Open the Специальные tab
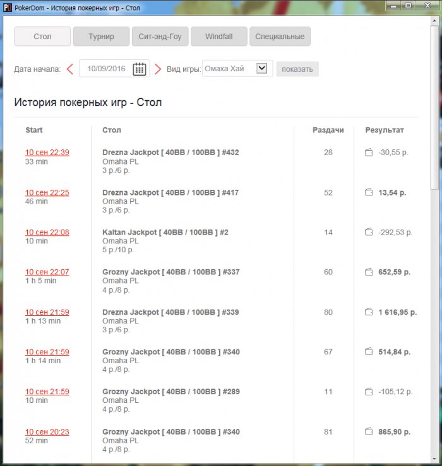 (280, 36)
